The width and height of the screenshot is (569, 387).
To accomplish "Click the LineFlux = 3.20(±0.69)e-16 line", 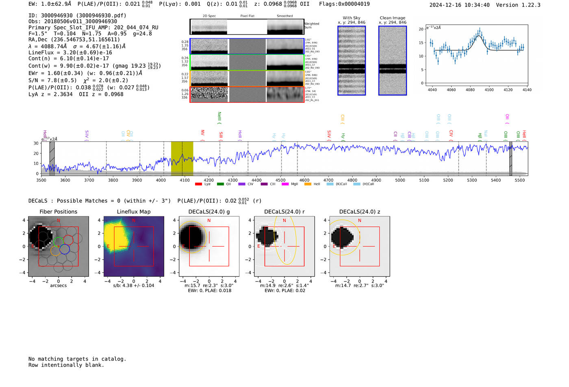I will [70, 52].
